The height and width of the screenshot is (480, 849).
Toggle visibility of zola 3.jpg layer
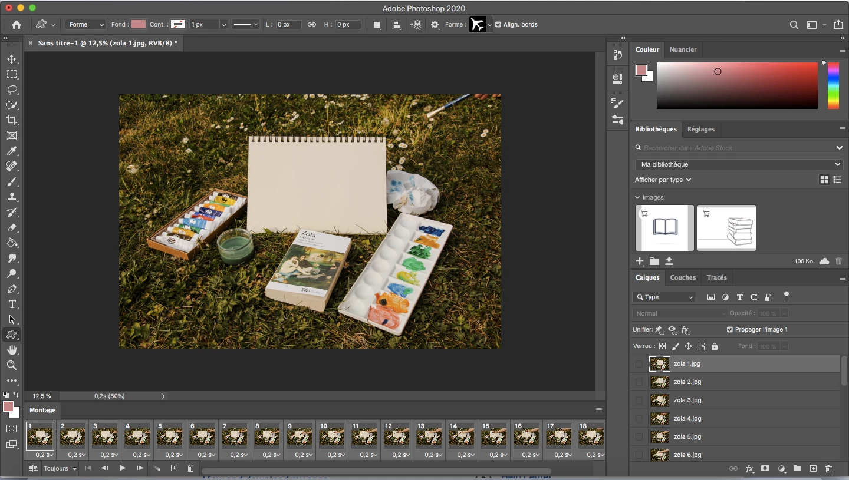(x=639, y=400)
